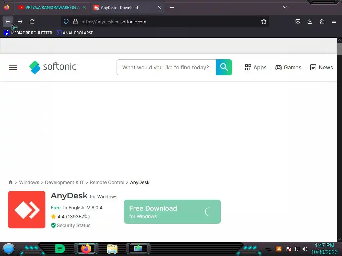
Task: Open the Remote Control breadcrumb link
Action: pyautogui.click(x=107, y=182)
